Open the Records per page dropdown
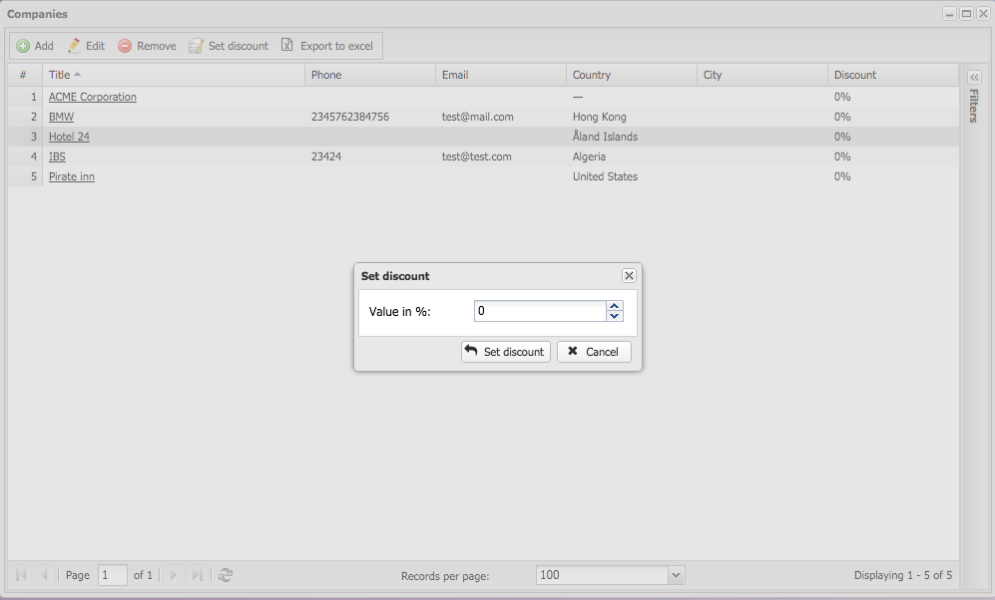Screen dimensions: 995x600 [x=676, y=575]
